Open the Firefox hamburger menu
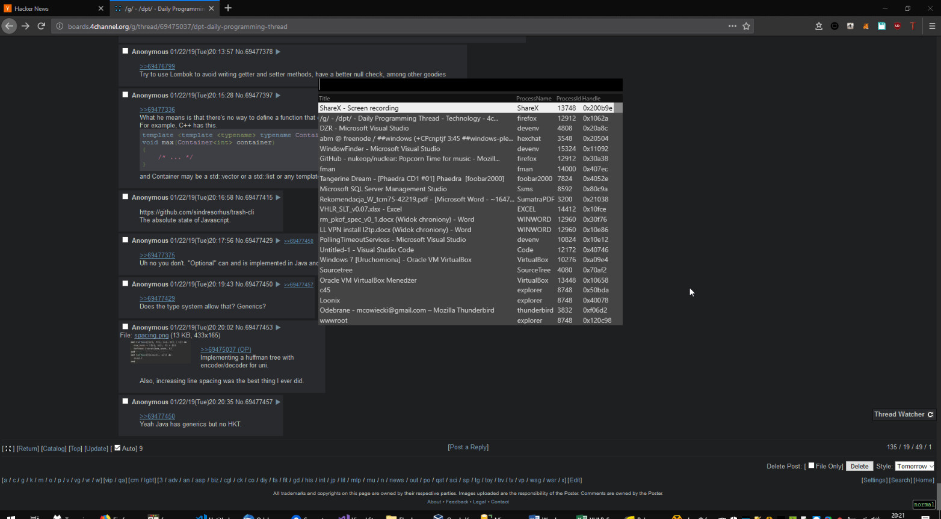This screenshot has height=519, width=941. [932, 26]
